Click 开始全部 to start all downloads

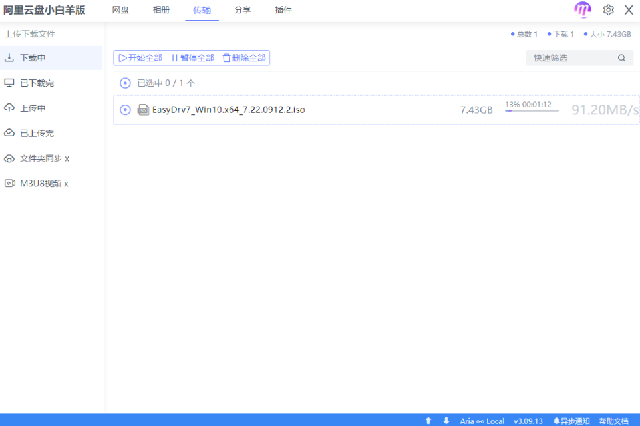pyautogui.click(x=140, y=58)
